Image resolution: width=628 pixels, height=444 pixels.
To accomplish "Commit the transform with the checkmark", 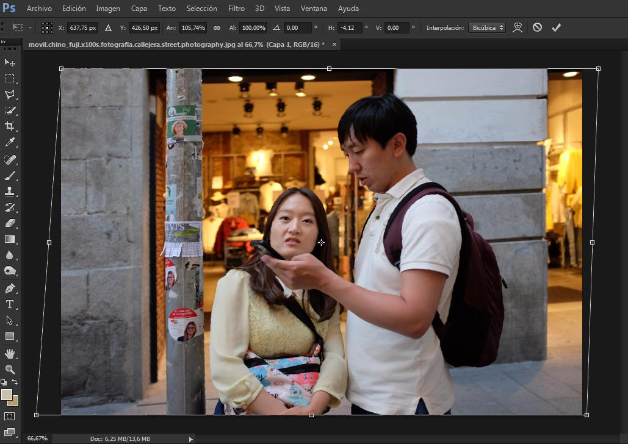I will 556,27.
